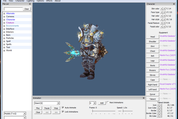
Task: Toggle the Lock Animations checkbox
Action: (63, 112)
